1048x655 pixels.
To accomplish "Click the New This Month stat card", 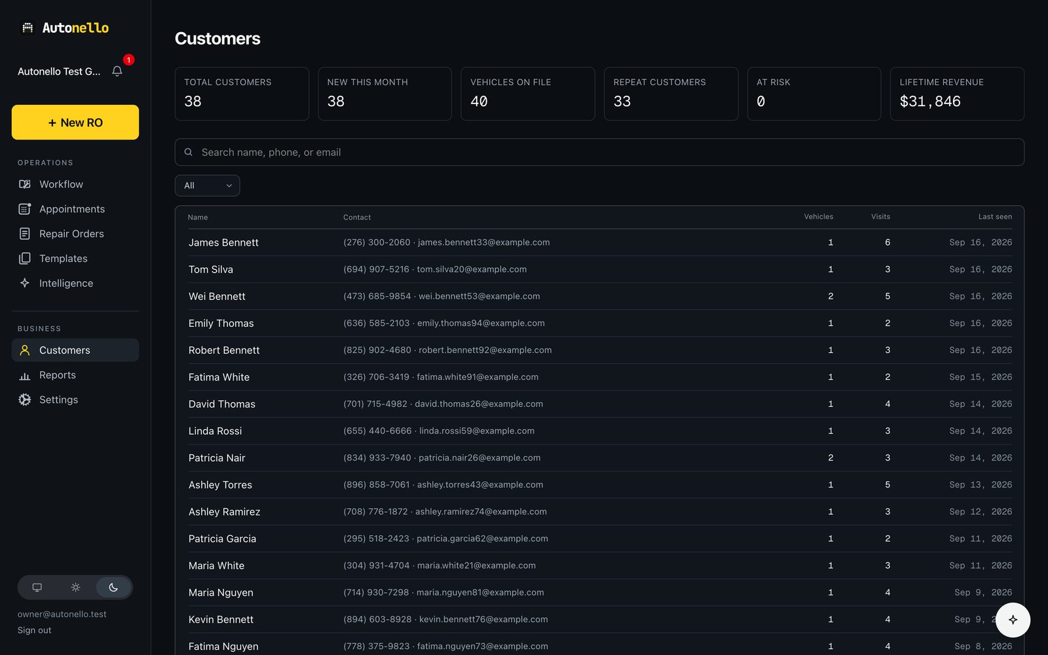I will pyautogui.click(x=384, y=94).
